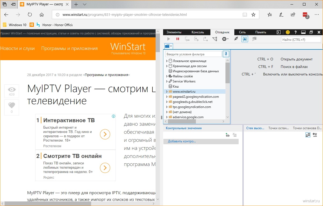Switch to the Точки остан... tab

[278, 128]
